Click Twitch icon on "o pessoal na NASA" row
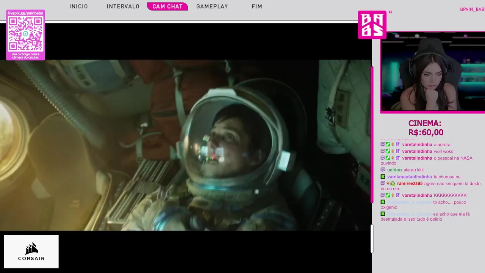The image size is (485, 273). (383, 158)
